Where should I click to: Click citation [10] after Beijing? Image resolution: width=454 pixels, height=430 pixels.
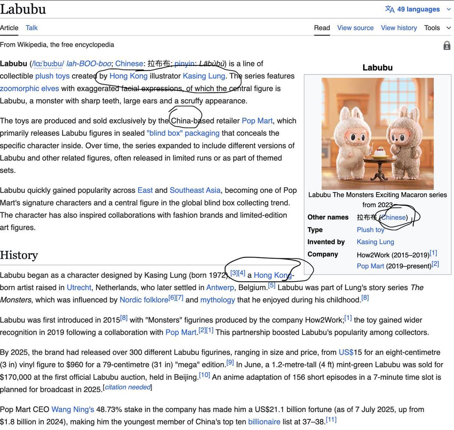[x=204, y=375]
